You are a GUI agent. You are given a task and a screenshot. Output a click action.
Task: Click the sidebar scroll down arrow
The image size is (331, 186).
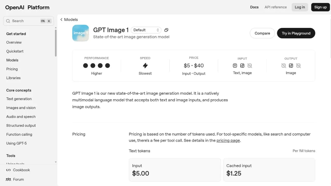point(56,162)
